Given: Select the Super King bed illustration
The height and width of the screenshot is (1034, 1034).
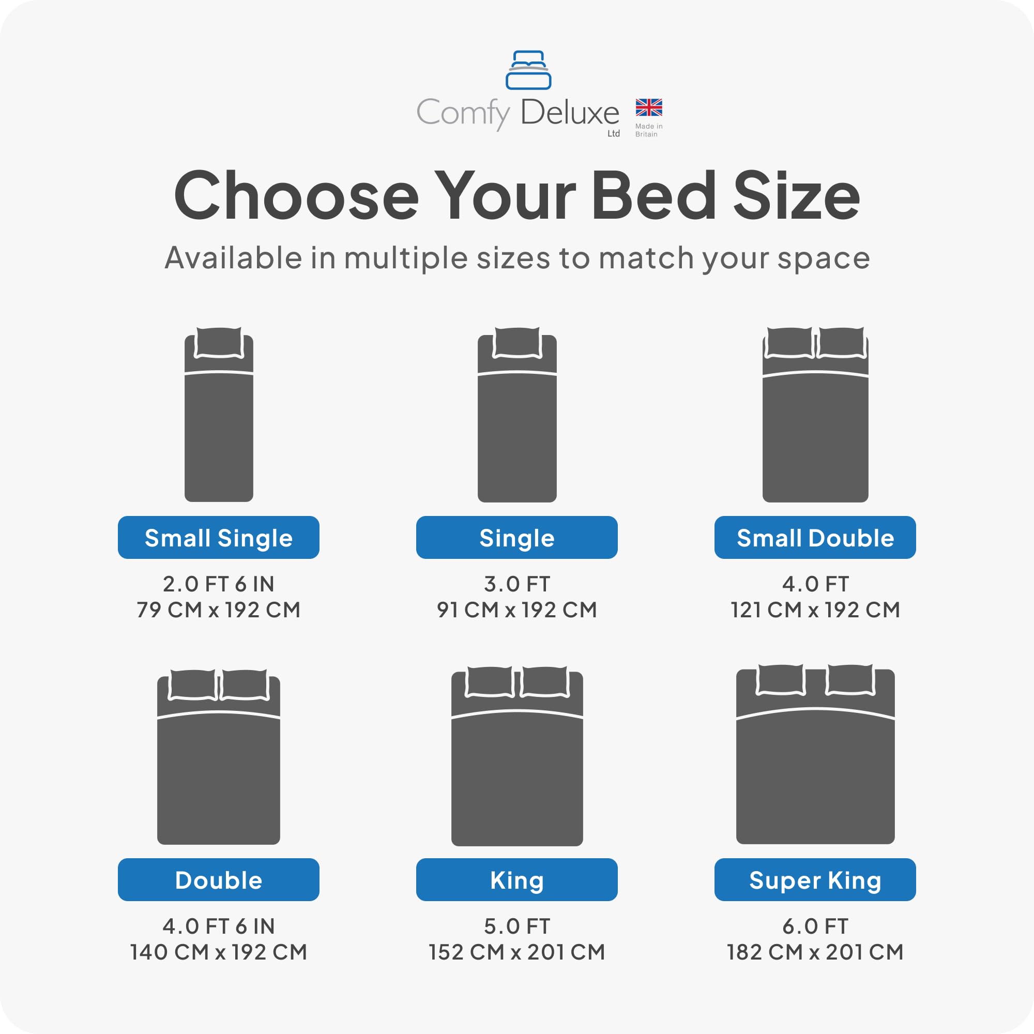Looking at the screenshot, I should pos(815,754).
